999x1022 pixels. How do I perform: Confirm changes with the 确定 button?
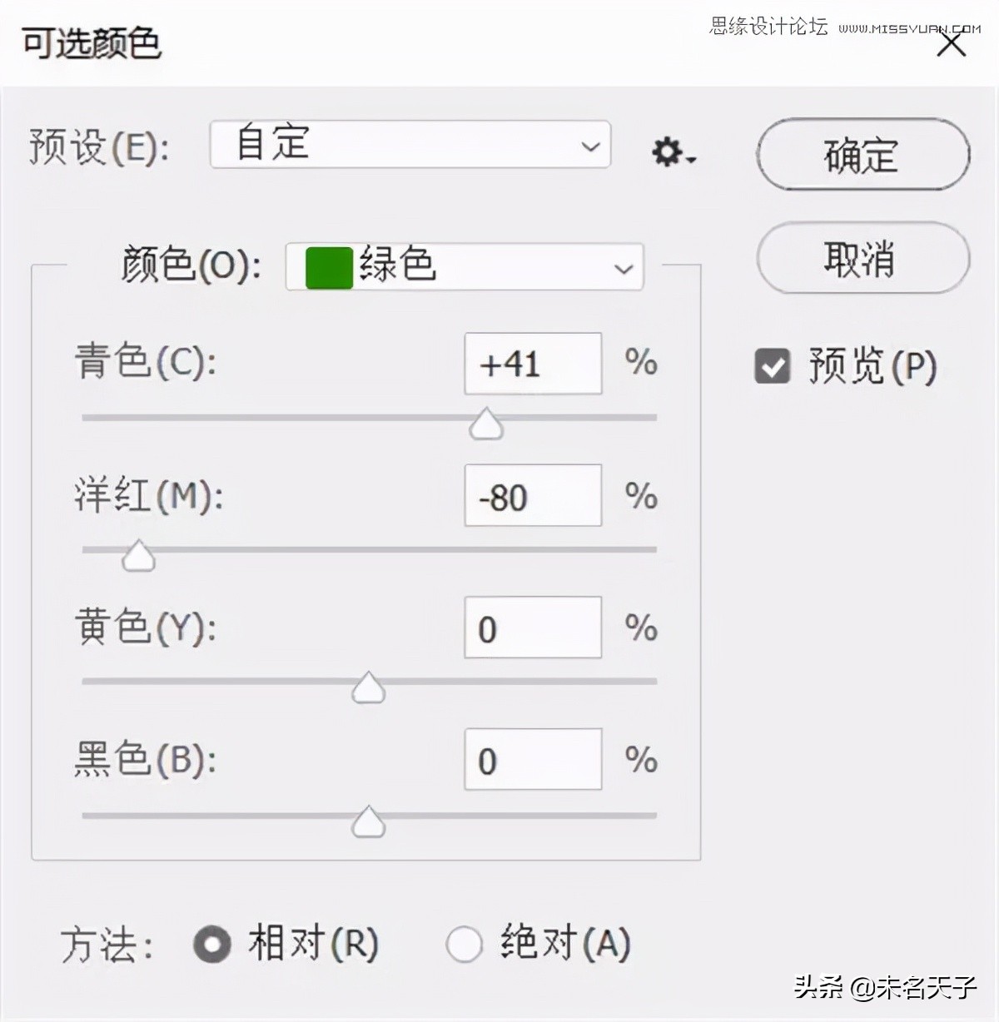pos(862,155)
